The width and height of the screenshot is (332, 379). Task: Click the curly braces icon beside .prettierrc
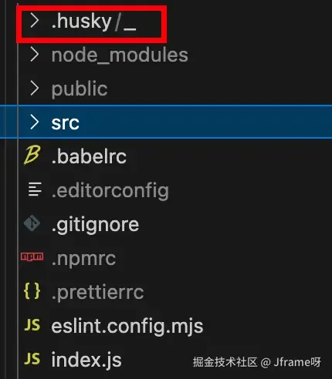pos(32,291)
